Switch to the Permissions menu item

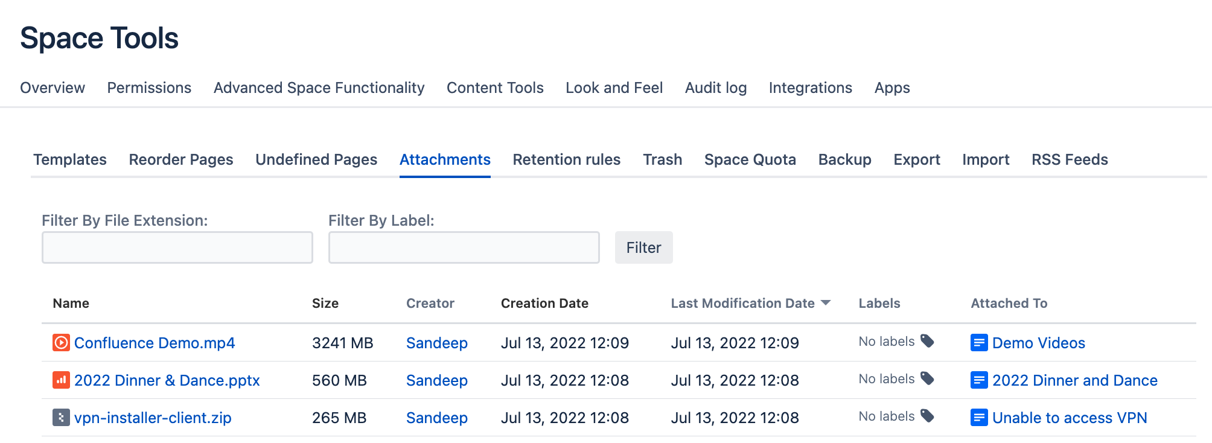[x=149, y=88]
